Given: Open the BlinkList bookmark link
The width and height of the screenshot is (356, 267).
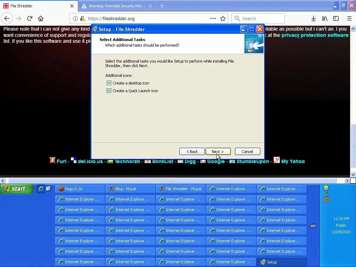Looking at the screenshot, I should click(163, 161).
